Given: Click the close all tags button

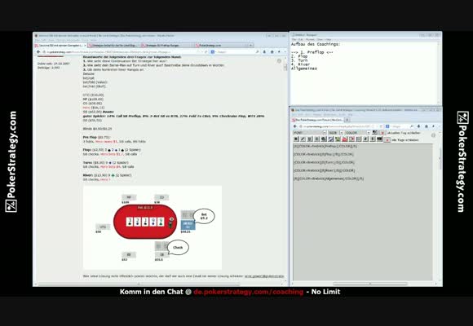Looking at the screenshot, I should click(387, 140).
